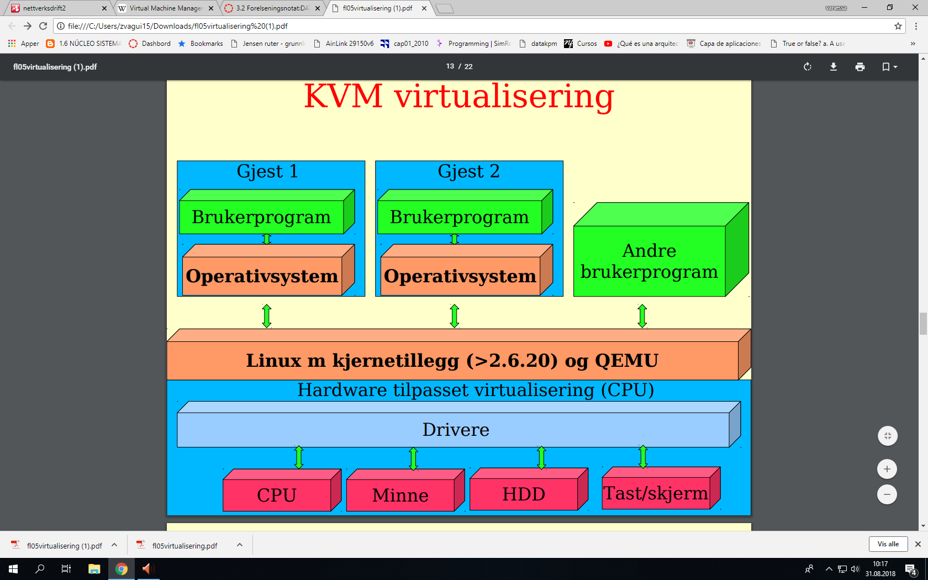
Task: Open the datakpm bookmark
Action: pos(538,44)
